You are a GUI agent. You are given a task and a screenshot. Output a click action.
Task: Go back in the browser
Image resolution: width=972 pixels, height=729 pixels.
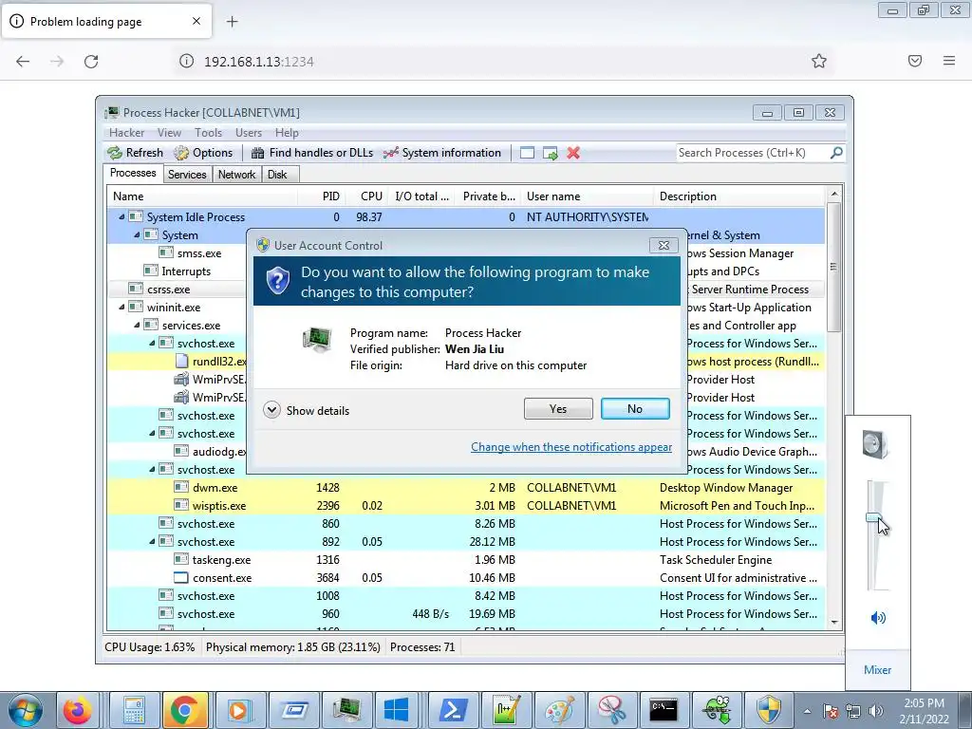pos(23,62)
